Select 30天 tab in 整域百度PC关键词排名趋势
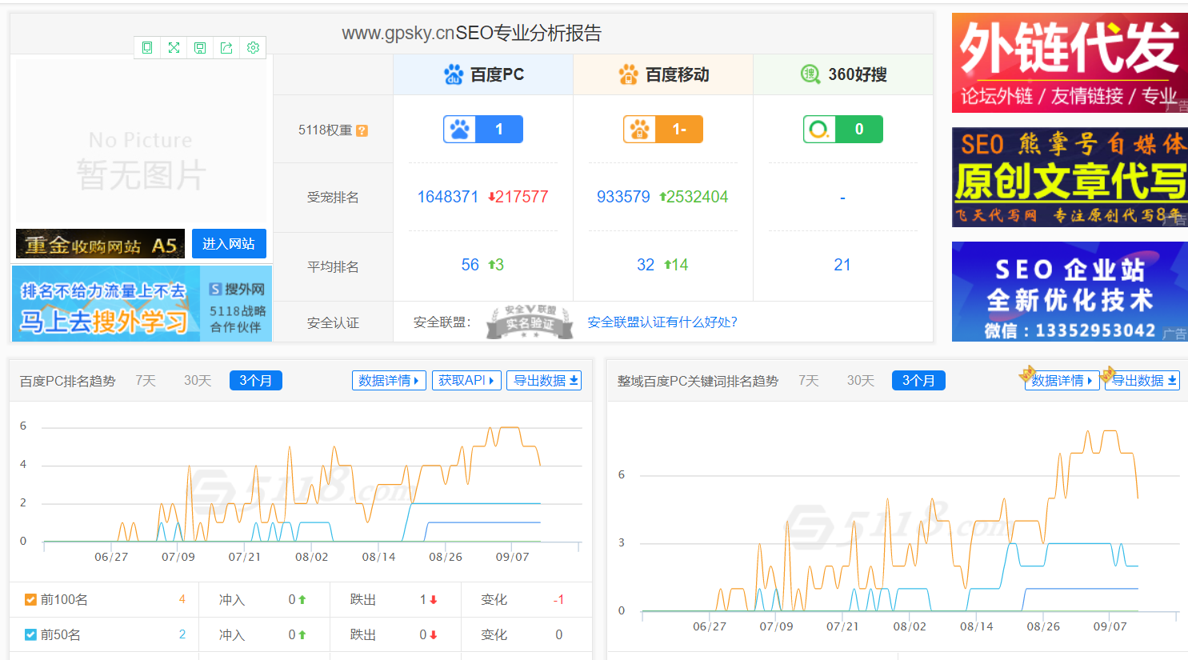 (x=860, y=381)
